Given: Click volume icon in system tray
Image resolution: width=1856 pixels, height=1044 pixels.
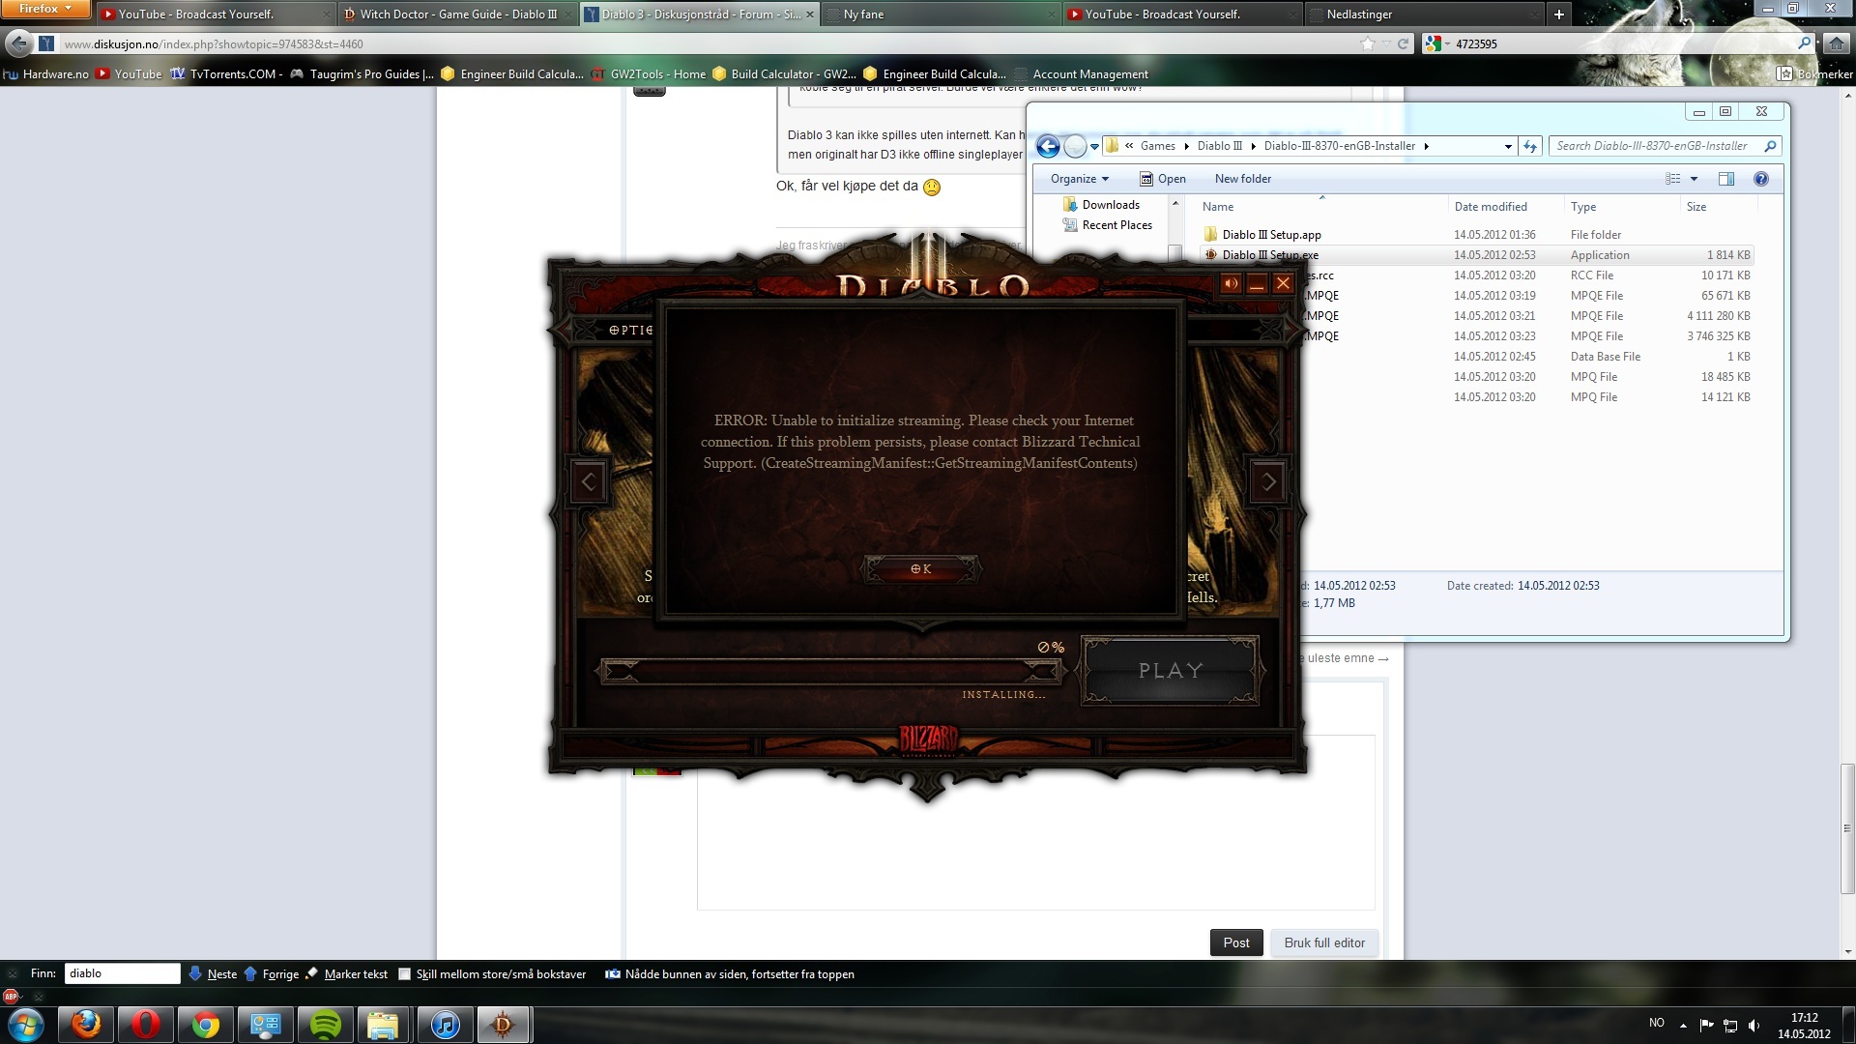Looking at the screenshot, I should pyautogui.click(x=1754, y=1025).
